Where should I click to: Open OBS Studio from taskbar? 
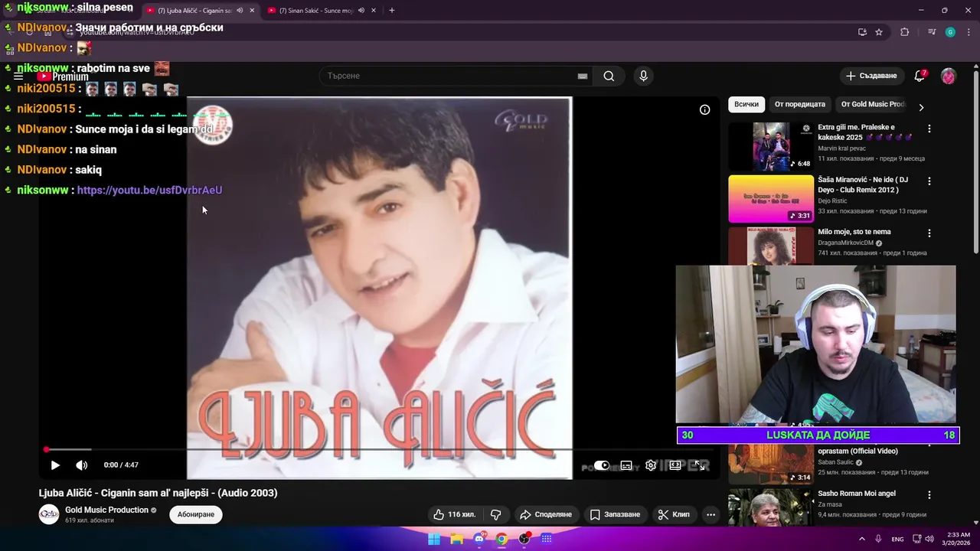pyautogui.click(x=524, y=539)
